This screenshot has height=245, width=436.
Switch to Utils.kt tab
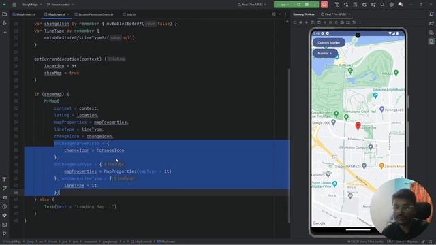tap(129, 14)
